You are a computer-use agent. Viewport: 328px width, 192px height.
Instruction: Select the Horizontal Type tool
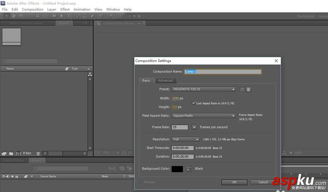coord(69,16)
